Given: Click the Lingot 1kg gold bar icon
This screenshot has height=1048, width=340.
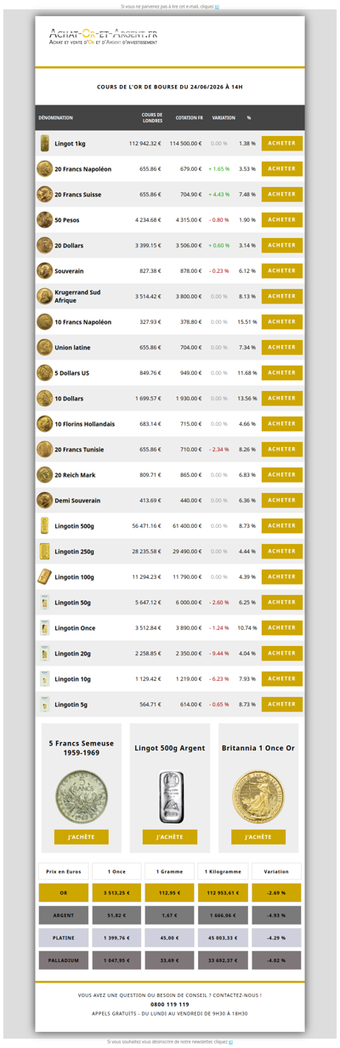Looking at the screenshot, I should [x=44, y=144].
